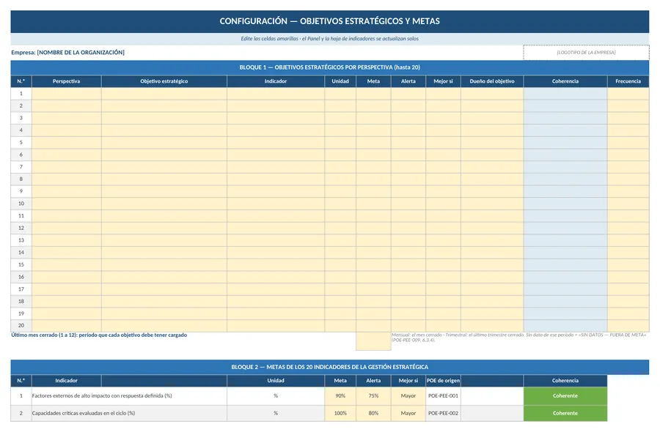Image resolution: width=660 pixels, height=432 pixels.
Task: Click the Bloque 2 "Coherencia" column header
Action: tap(565, 381)
